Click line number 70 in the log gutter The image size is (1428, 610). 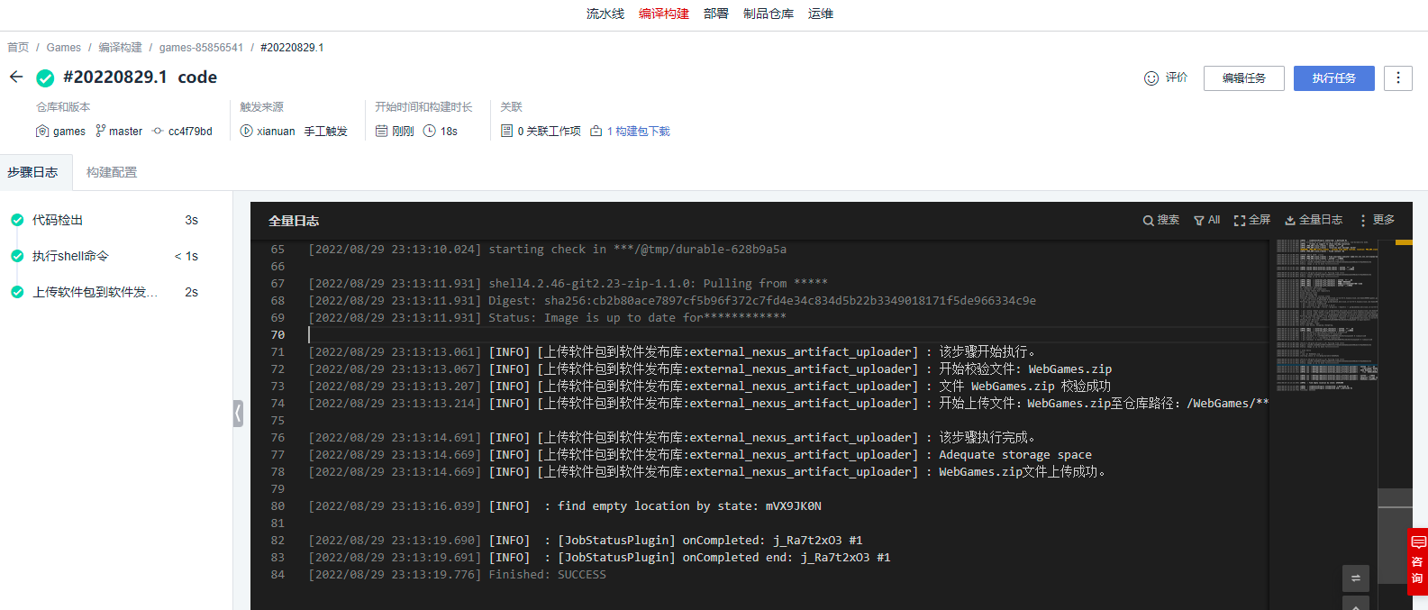(x=277, y=335)
